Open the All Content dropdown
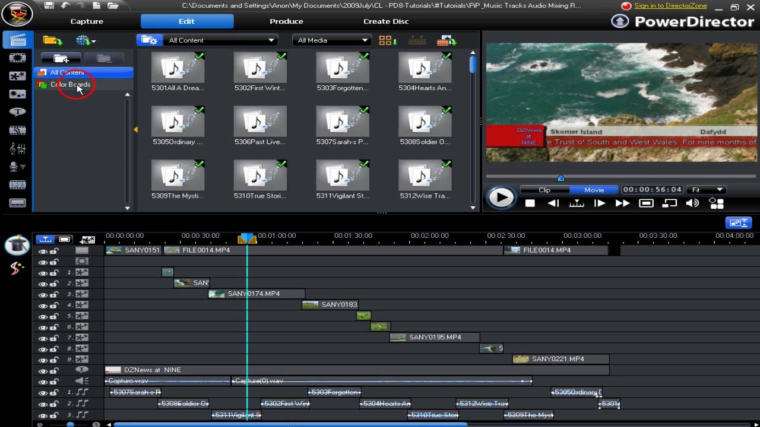This screenshot has width=760, height=427. (x=221, y=40)
